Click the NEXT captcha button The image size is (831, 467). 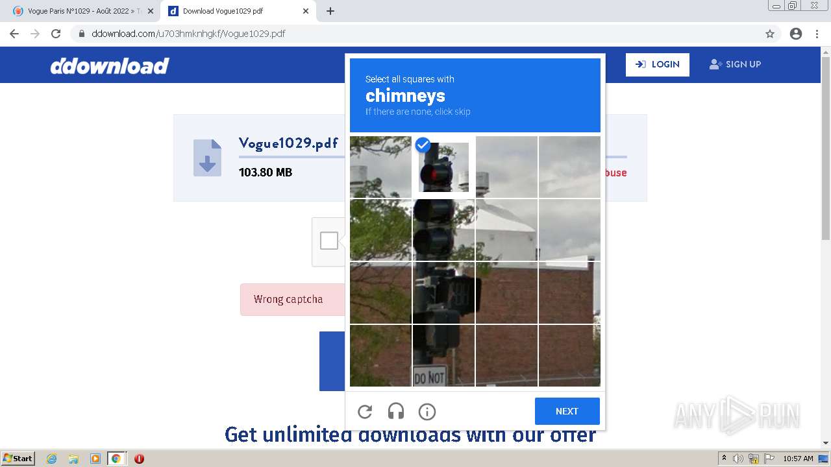(x=567, y=411)
